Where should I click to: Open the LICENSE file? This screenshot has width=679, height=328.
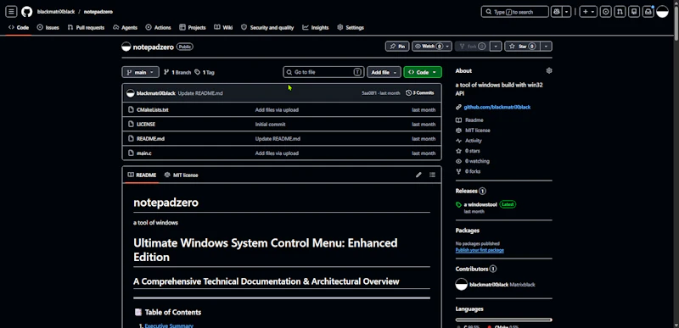[x=146, y=125]
